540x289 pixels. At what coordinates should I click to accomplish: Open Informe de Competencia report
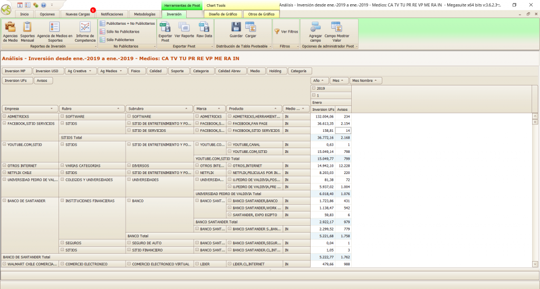coord(85,32)
